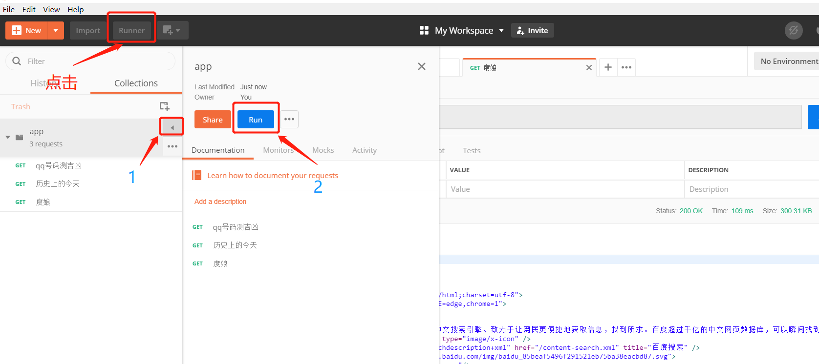Screen dimensions: 819x364
Task: Open the Collection Runner
Action: [131, 30]
